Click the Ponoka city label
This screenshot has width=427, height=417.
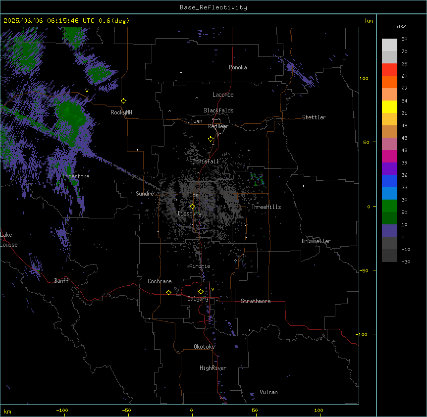point(238,67)
